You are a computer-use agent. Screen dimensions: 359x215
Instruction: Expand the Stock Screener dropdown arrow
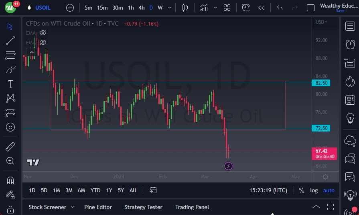click(x=73, y=207)
